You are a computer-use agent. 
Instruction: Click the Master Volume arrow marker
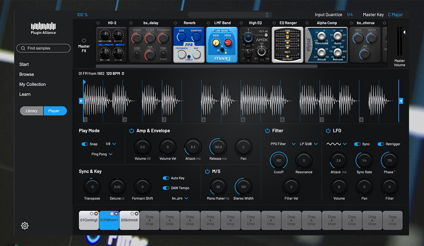point(404,32)
